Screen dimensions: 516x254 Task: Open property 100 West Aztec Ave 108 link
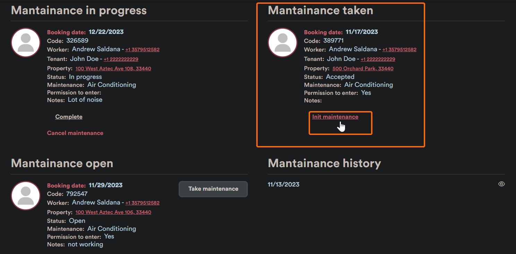coord(113,69)
